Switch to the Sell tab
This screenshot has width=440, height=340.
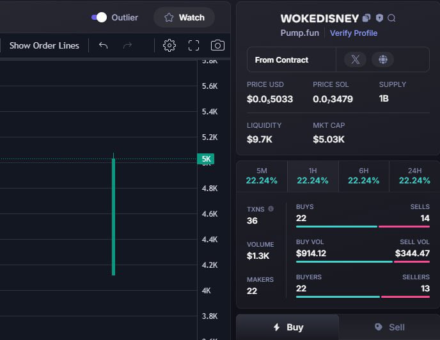tap(389, 327)
